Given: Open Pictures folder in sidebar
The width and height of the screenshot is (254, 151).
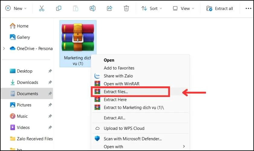Looking at the screenshot, I should (21, 105).
